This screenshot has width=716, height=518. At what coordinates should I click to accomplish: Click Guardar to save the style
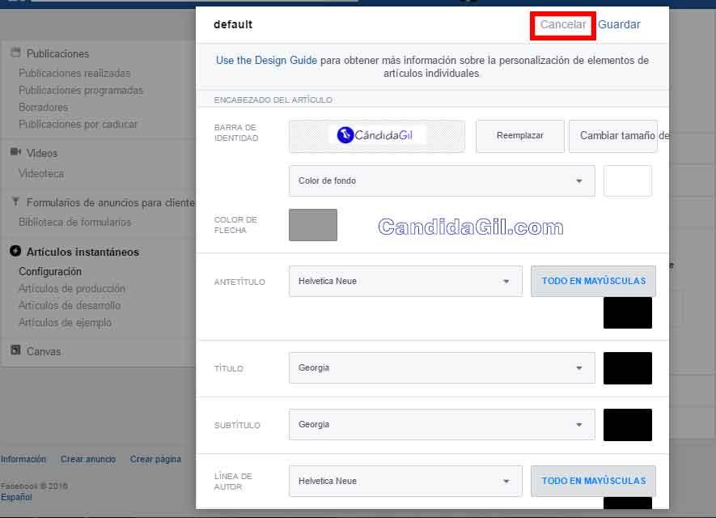click(x=619, y=25)
